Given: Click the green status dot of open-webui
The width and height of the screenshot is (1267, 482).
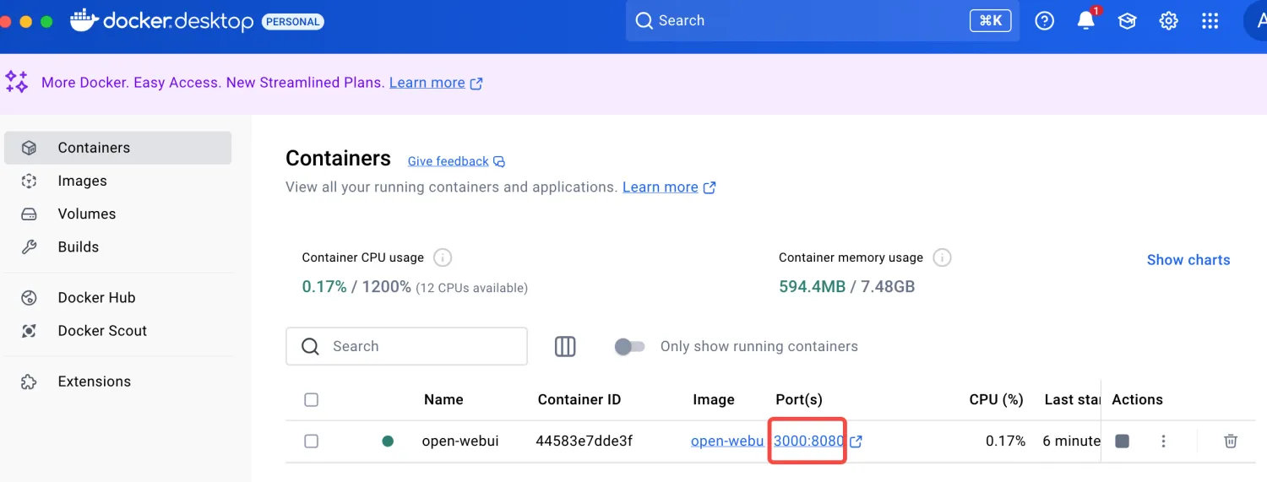Looking at the screenshot, I should [x=388, y=441].
